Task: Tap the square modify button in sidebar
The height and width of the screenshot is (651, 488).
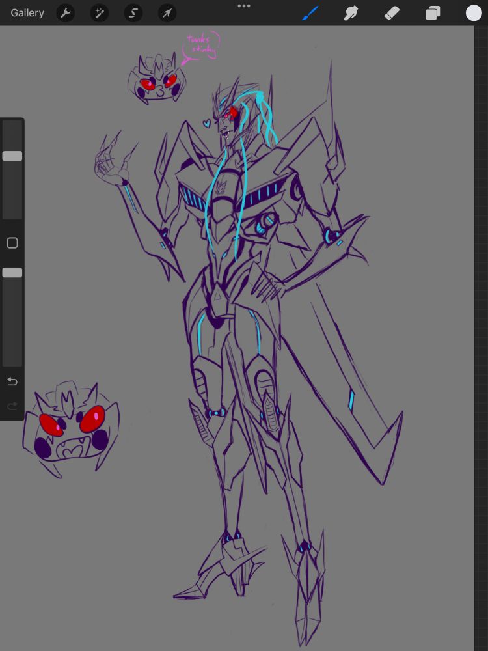Action: pos(12,243)
